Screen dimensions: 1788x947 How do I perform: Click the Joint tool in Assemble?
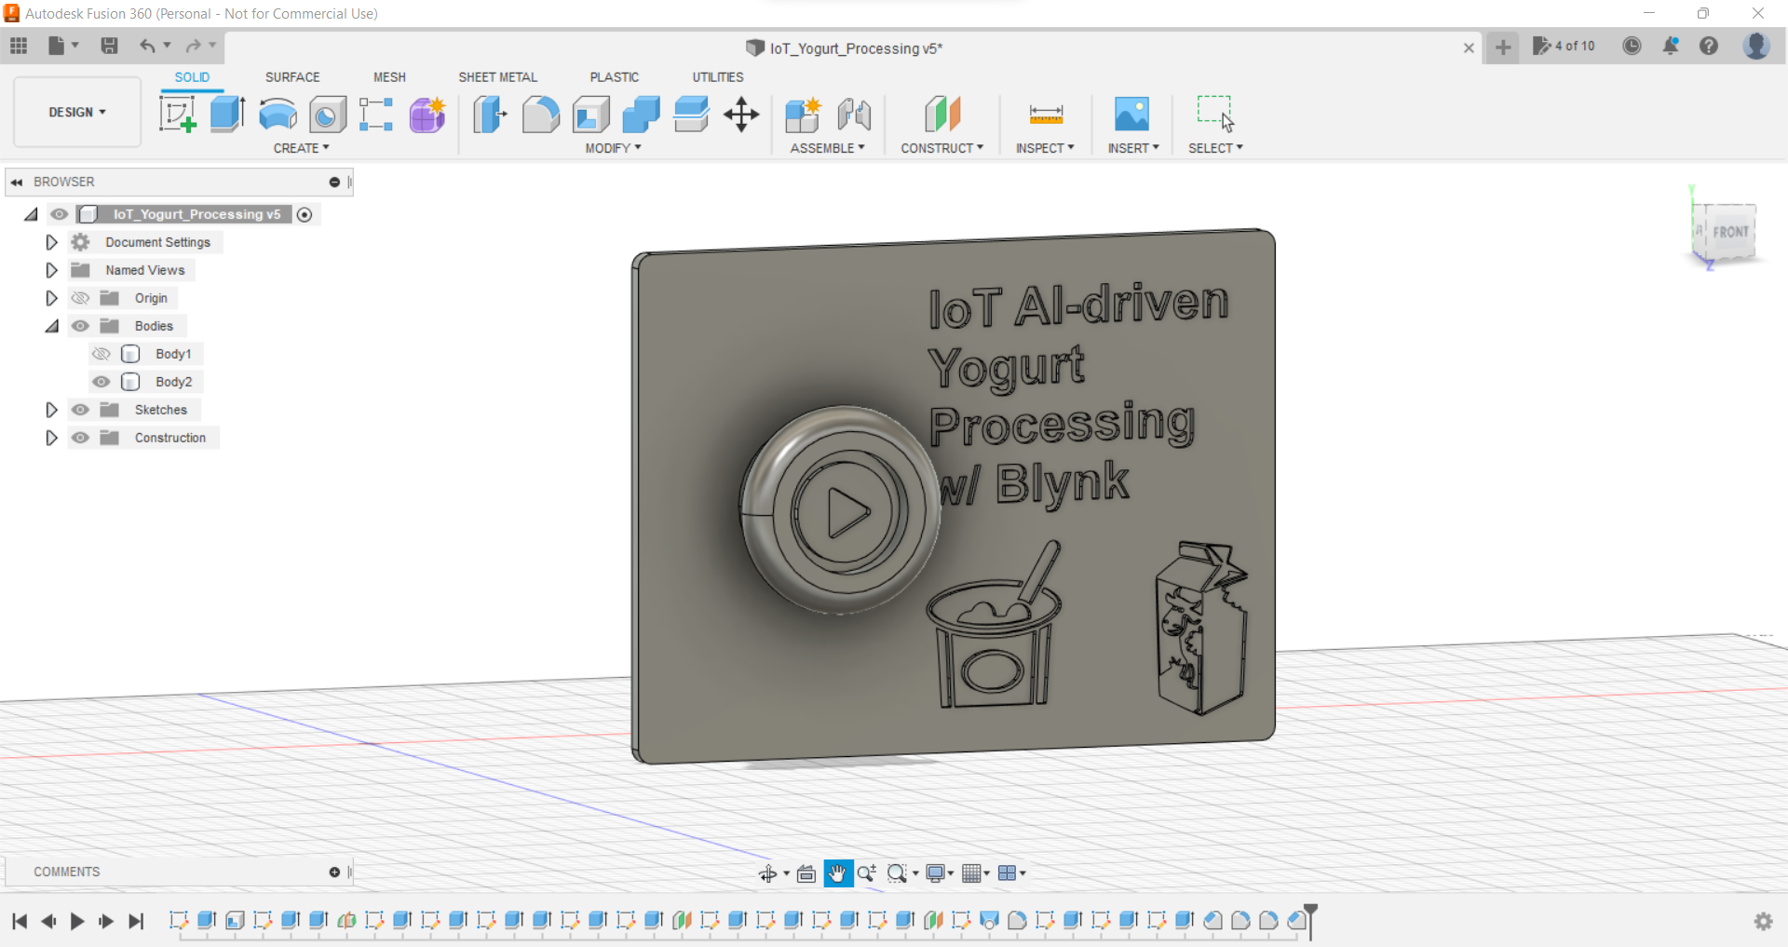pos(853,115)
